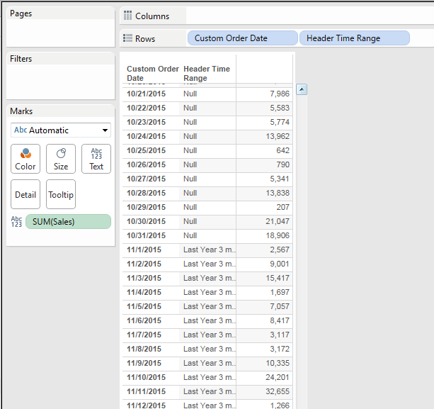Select the 10/28/2015 row label
The height and width of the screenshot is (409, 434).
pos(146,193)
